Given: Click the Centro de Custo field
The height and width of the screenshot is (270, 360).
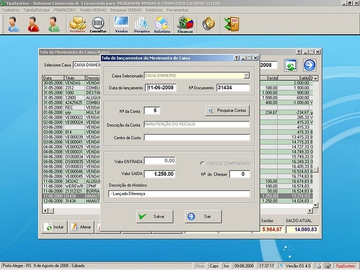Looking at the screenshot, I should (x=196, y=137).
